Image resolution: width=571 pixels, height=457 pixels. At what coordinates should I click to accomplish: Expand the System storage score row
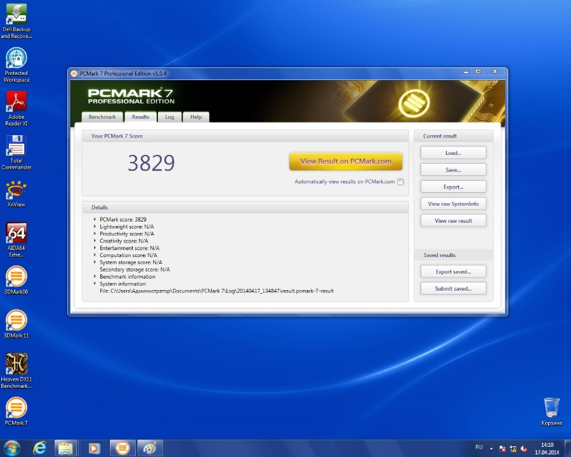[95, 262]
